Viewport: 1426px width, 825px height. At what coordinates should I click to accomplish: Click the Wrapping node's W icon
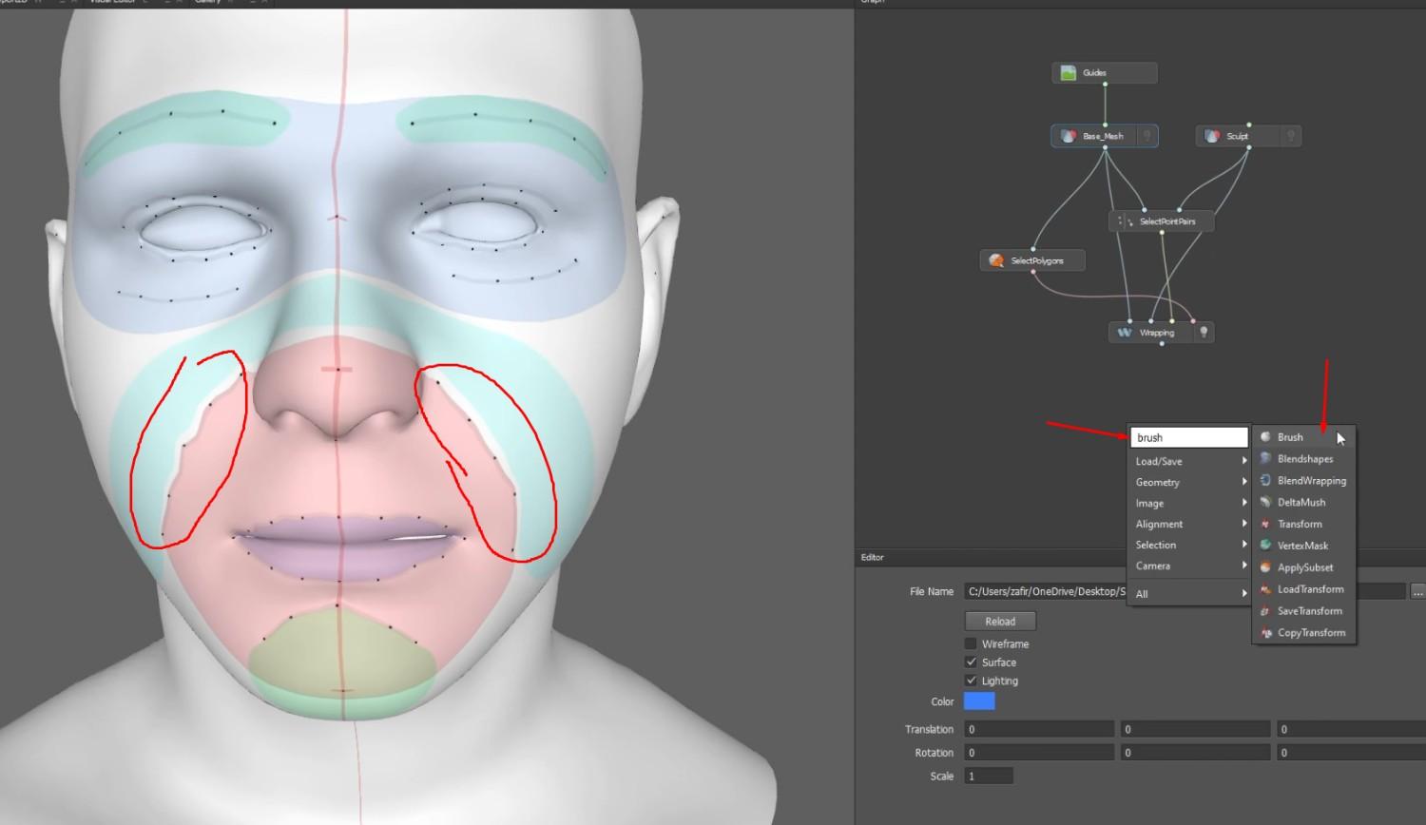pos(1125,333)
